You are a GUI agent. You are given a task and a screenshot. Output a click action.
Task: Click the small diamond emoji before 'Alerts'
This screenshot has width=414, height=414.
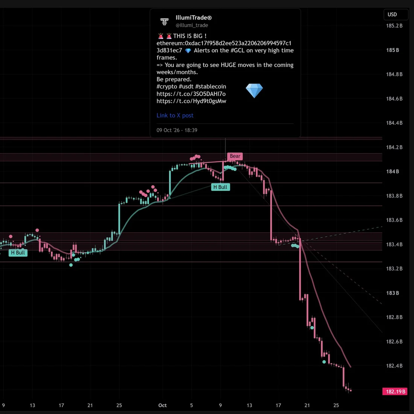tap(188, 51)
